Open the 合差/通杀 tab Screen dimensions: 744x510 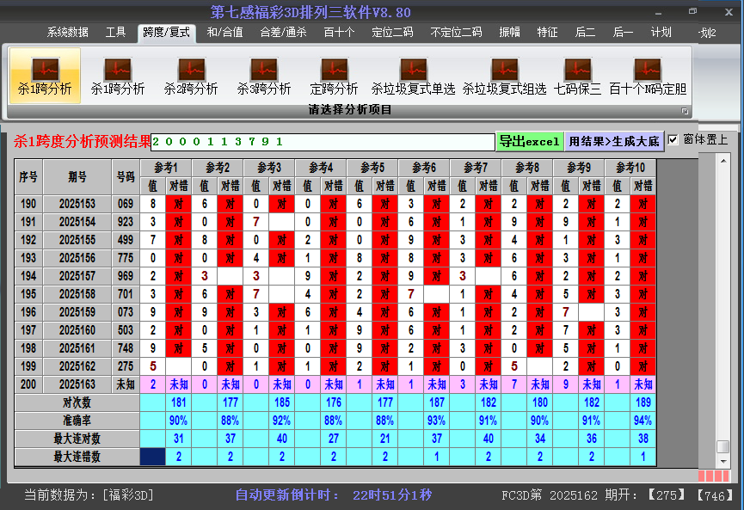[283, 33]
